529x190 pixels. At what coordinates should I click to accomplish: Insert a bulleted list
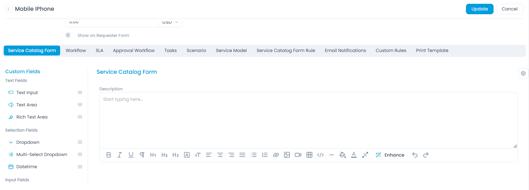tap(254, 155)
